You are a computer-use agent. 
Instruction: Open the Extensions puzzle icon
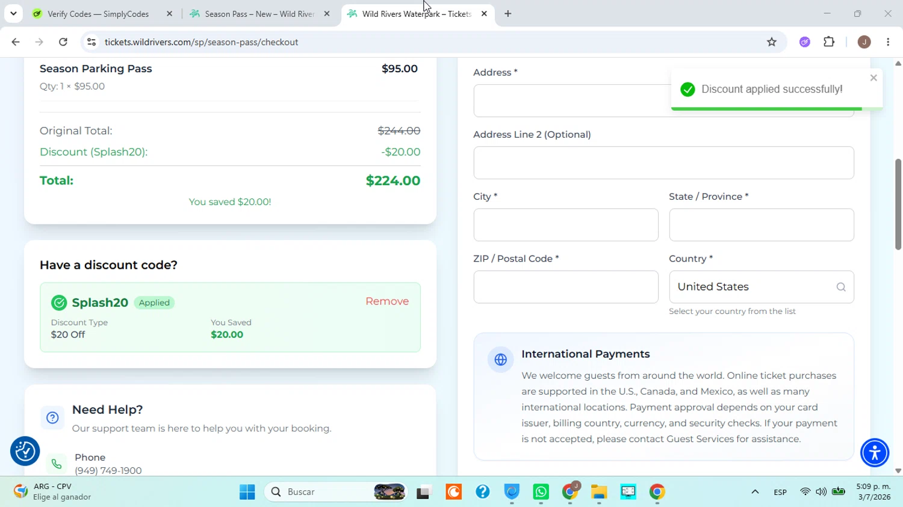(829, 42)
